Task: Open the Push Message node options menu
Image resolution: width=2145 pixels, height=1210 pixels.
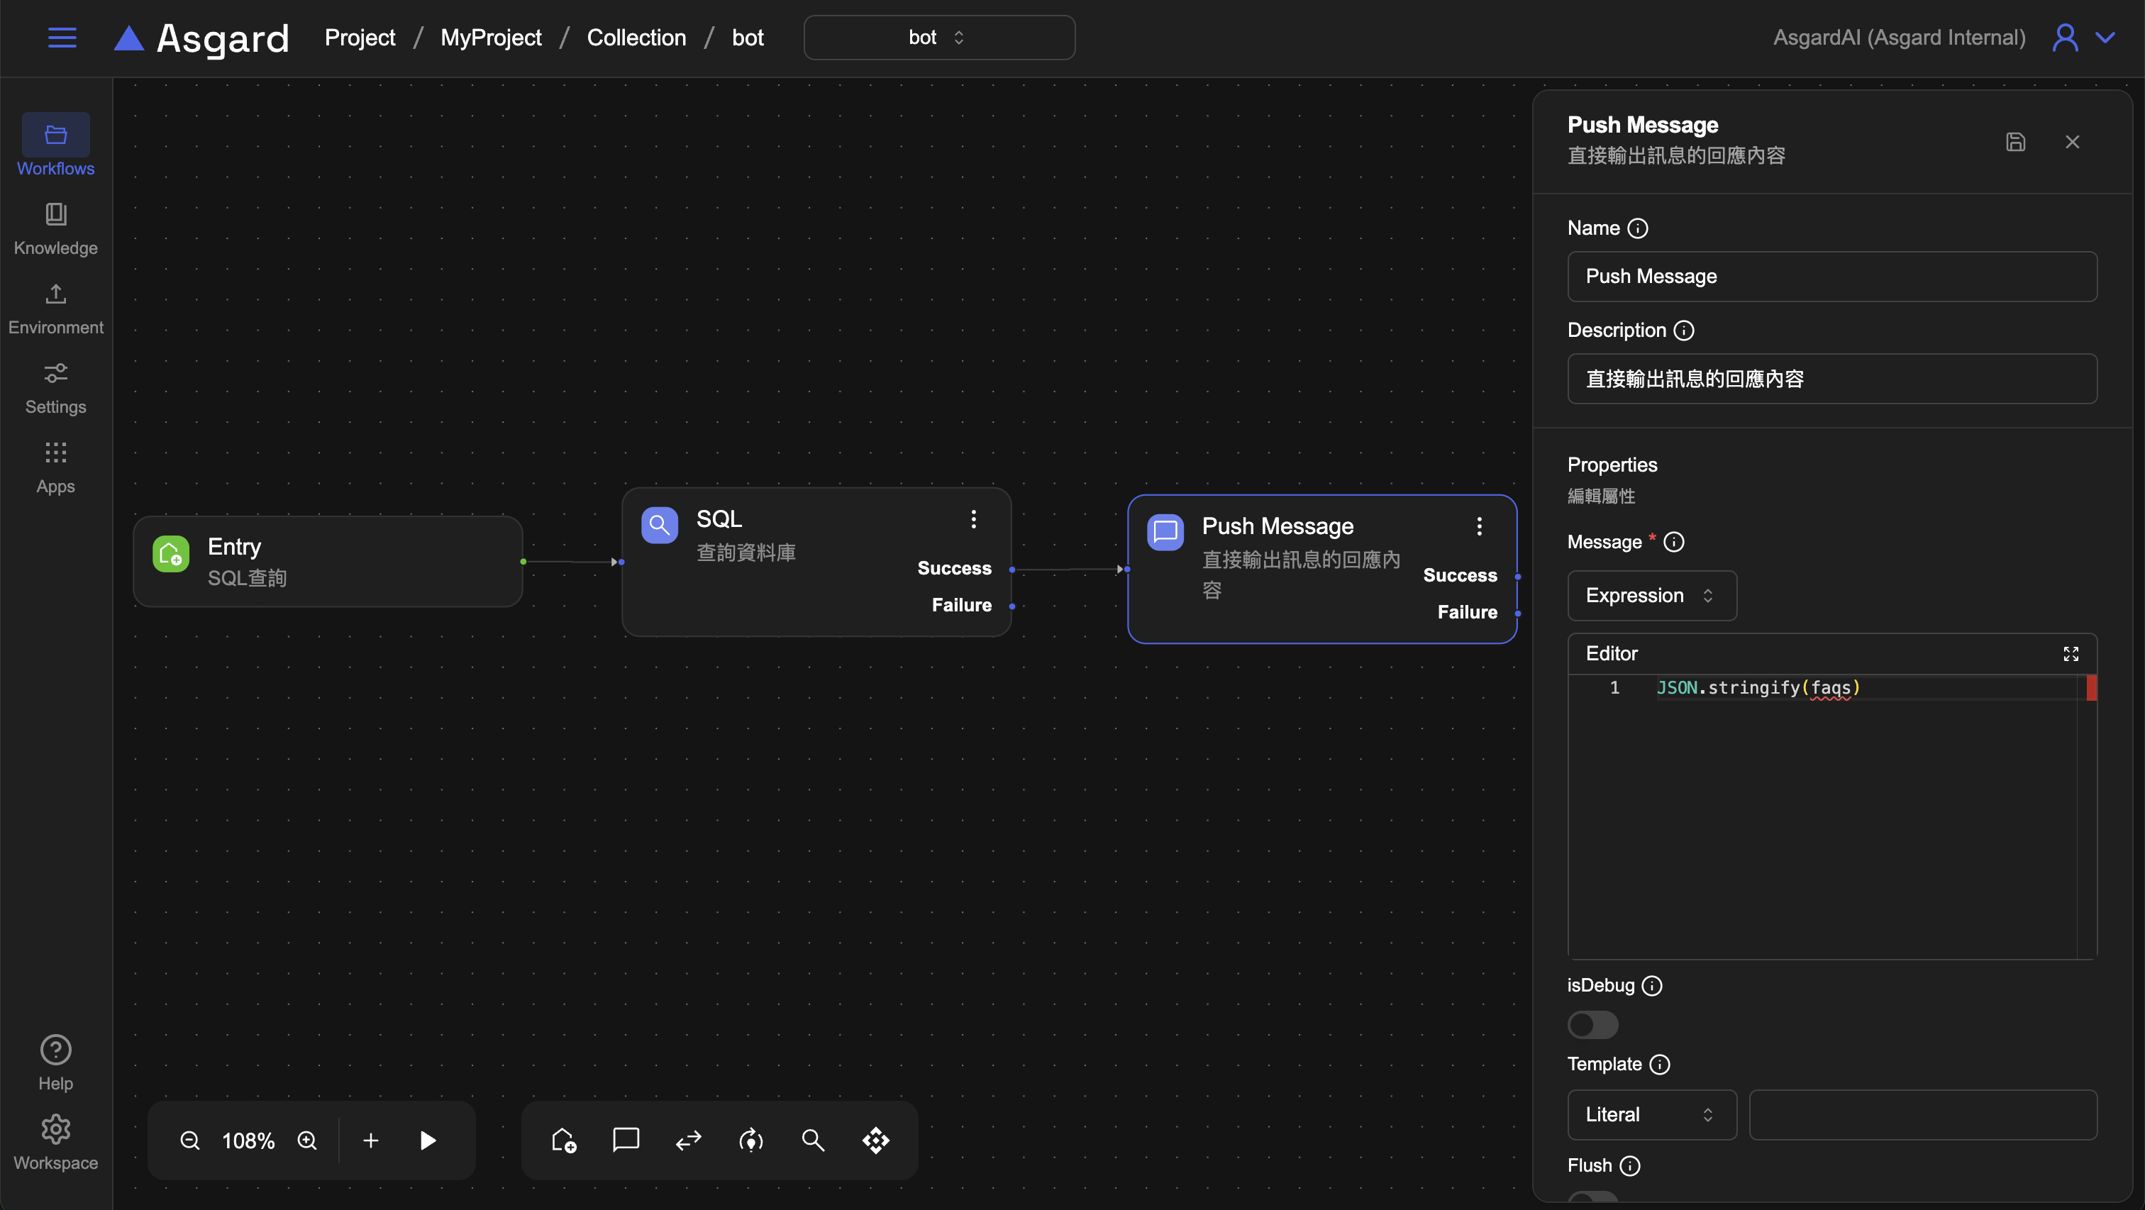Action: 1479,526
